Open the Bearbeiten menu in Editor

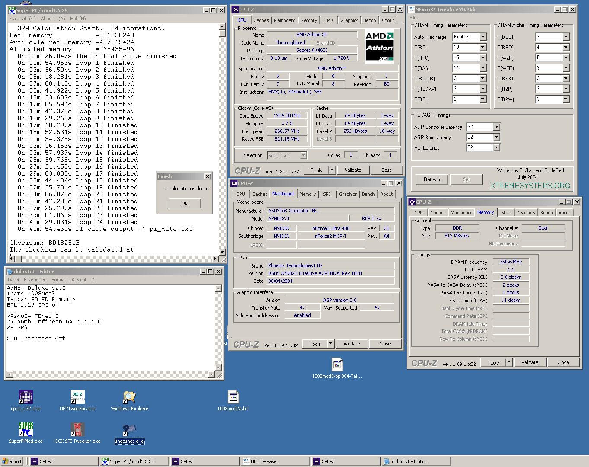click(35, 280)
